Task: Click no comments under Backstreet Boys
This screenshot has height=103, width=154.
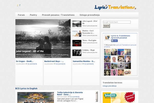Action: click(x=61, y=64)
